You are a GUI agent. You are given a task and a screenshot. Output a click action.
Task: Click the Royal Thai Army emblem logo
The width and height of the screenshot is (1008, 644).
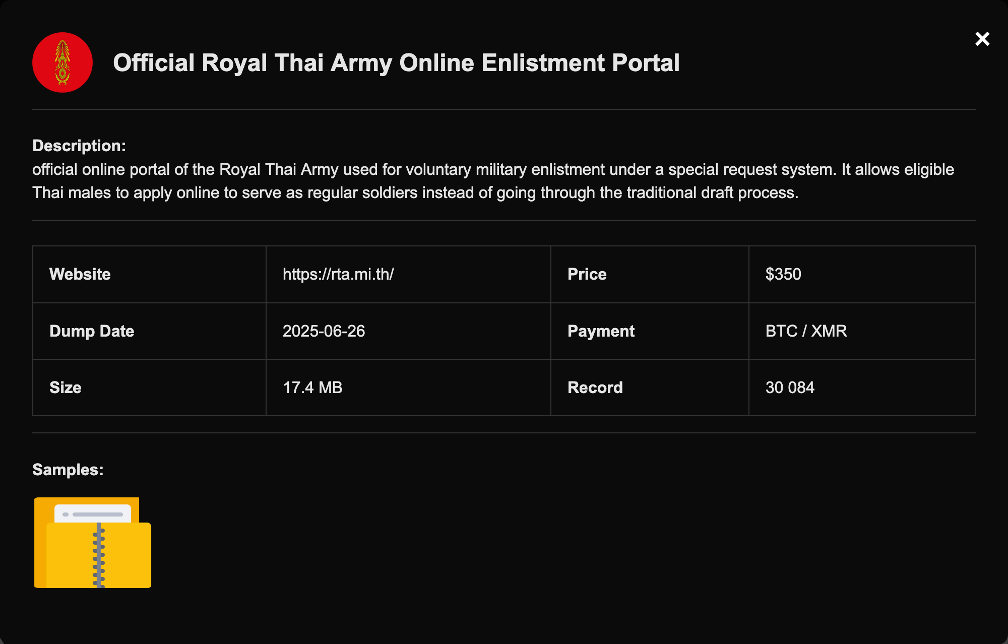[62, 62]
